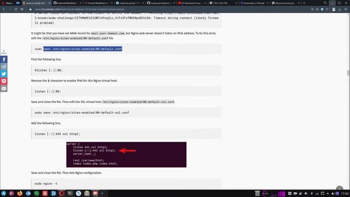The height and width of the screenshot is (197, 350).
Task: Click the 'listen [::]:443 ssl http2;' code line
Action: 57,134
